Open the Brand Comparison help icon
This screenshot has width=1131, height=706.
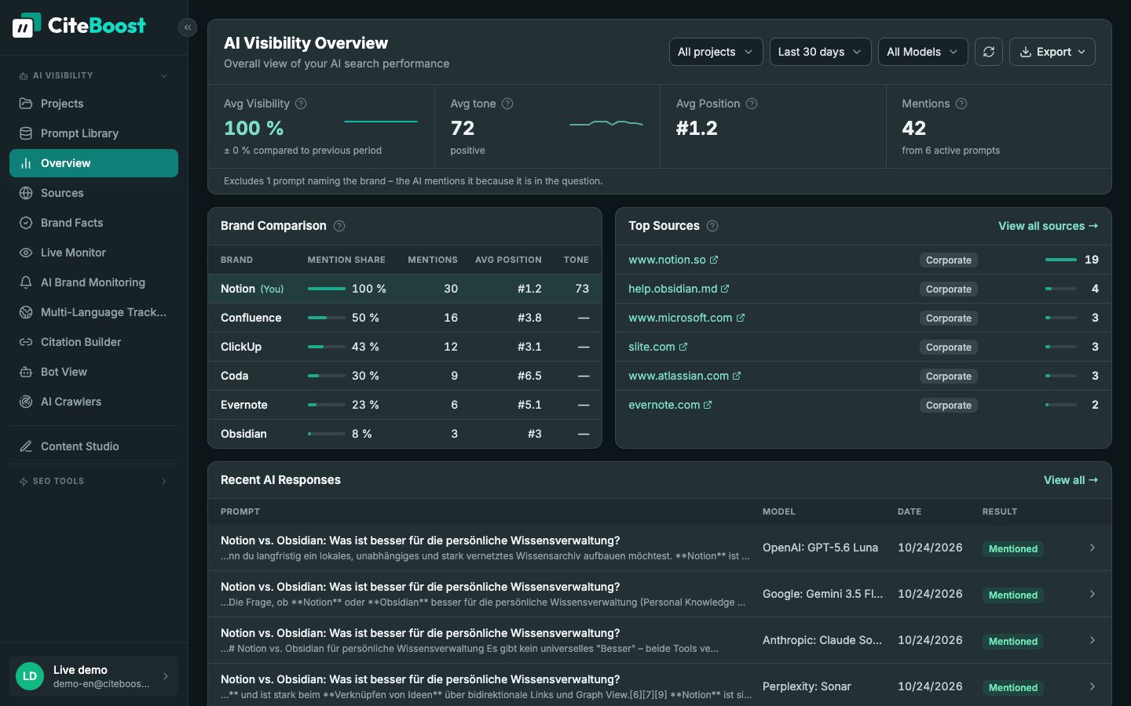pyautogui.click(x=339, y=226)
